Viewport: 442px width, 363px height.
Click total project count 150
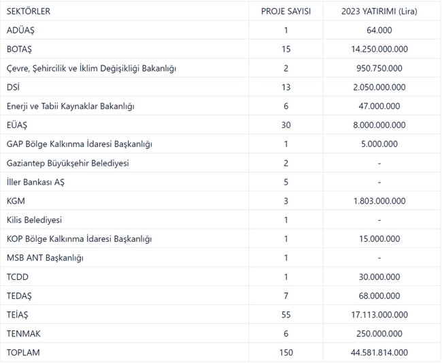click(286, 353)
